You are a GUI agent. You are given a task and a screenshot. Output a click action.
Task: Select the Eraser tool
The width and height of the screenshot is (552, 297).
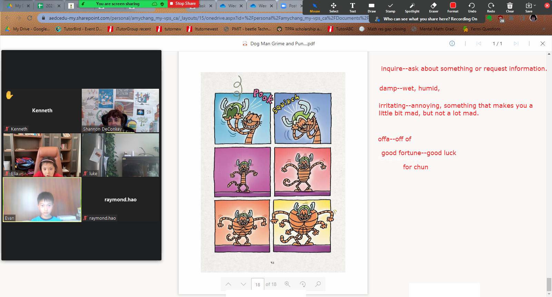(434, 8)
